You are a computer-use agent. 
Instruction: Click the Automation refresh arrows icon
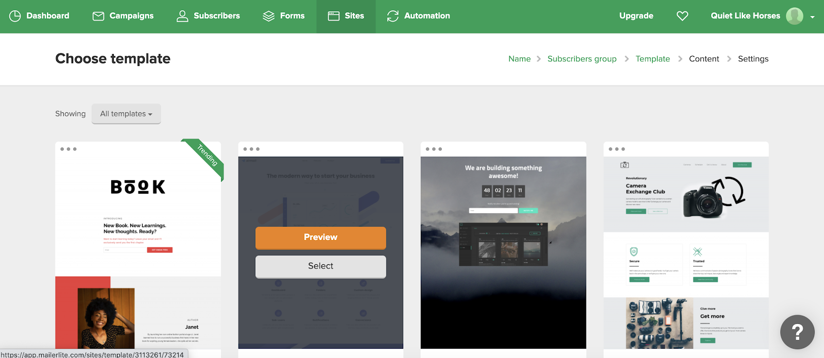click(x=393, y=16)
